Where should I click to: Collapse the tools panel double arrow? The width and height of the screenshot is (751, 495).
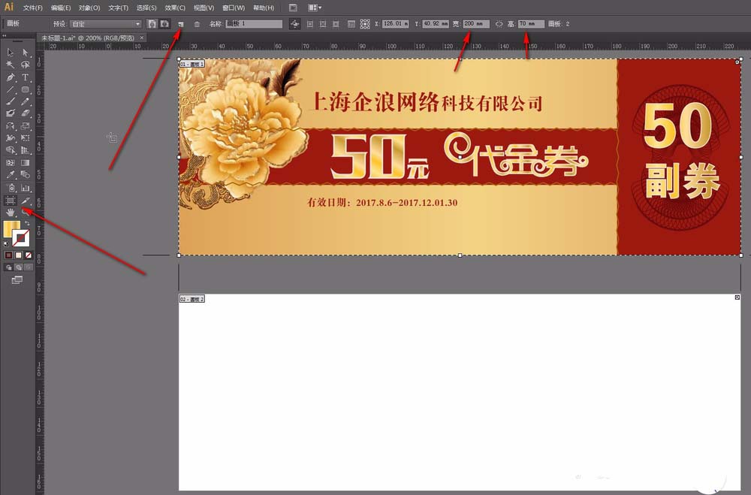coord(5,35)
